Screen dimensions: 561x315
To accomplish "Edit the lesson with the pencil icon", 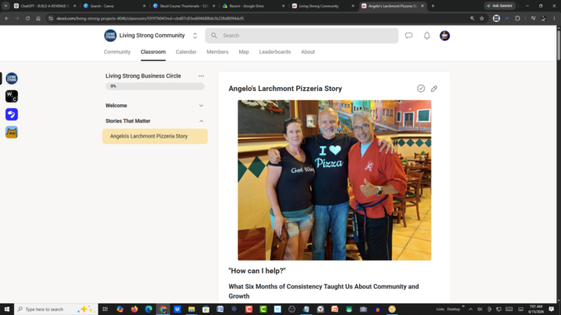I will [434, 89].
